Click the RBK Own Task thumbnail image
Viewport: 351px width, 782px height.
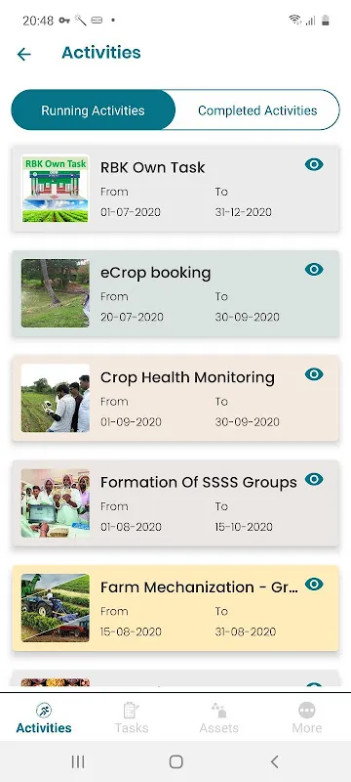pyautogui.click(x=56, y=189)
